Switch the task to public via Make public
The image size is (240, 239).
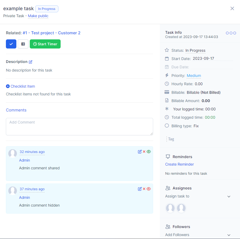pos(38,16)
